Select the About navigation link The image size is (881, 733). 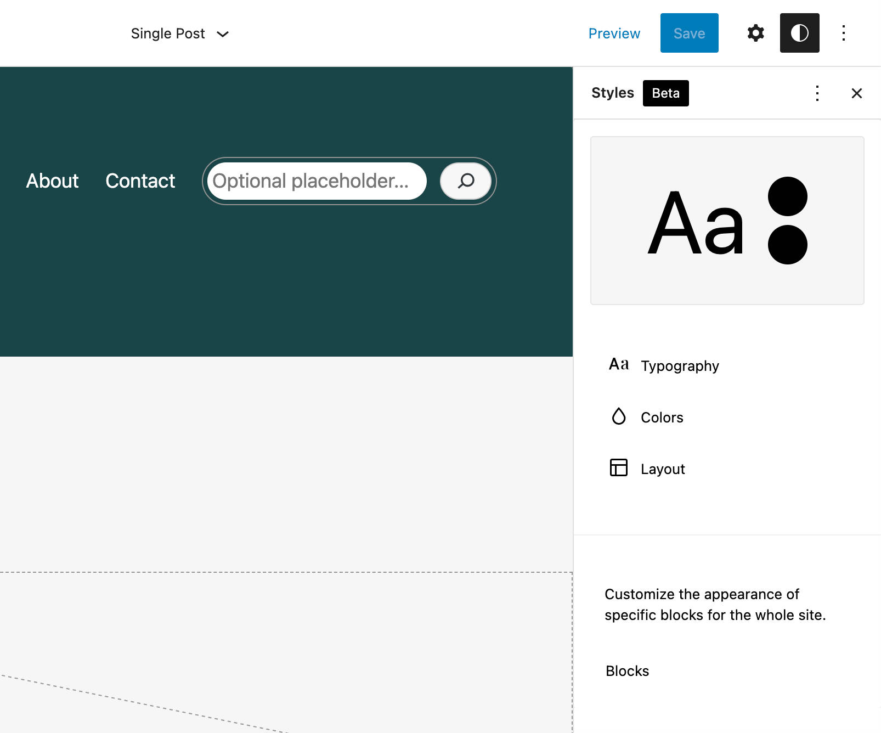click(x=52, y=181)
